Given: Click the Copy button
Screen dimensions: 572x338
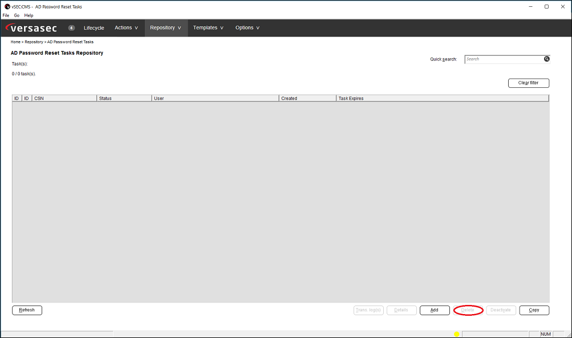Looking at the screenshot, I should (534, 310).
